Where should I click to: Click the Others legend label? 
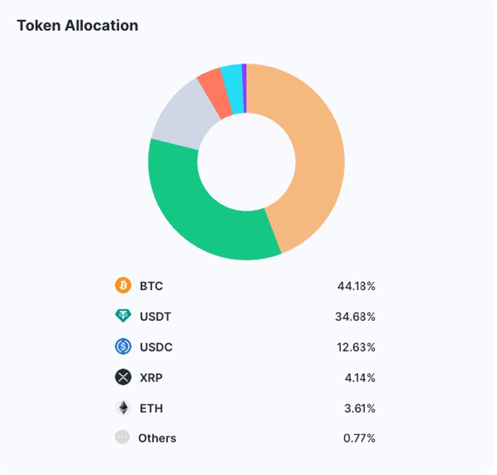point(157,439)
